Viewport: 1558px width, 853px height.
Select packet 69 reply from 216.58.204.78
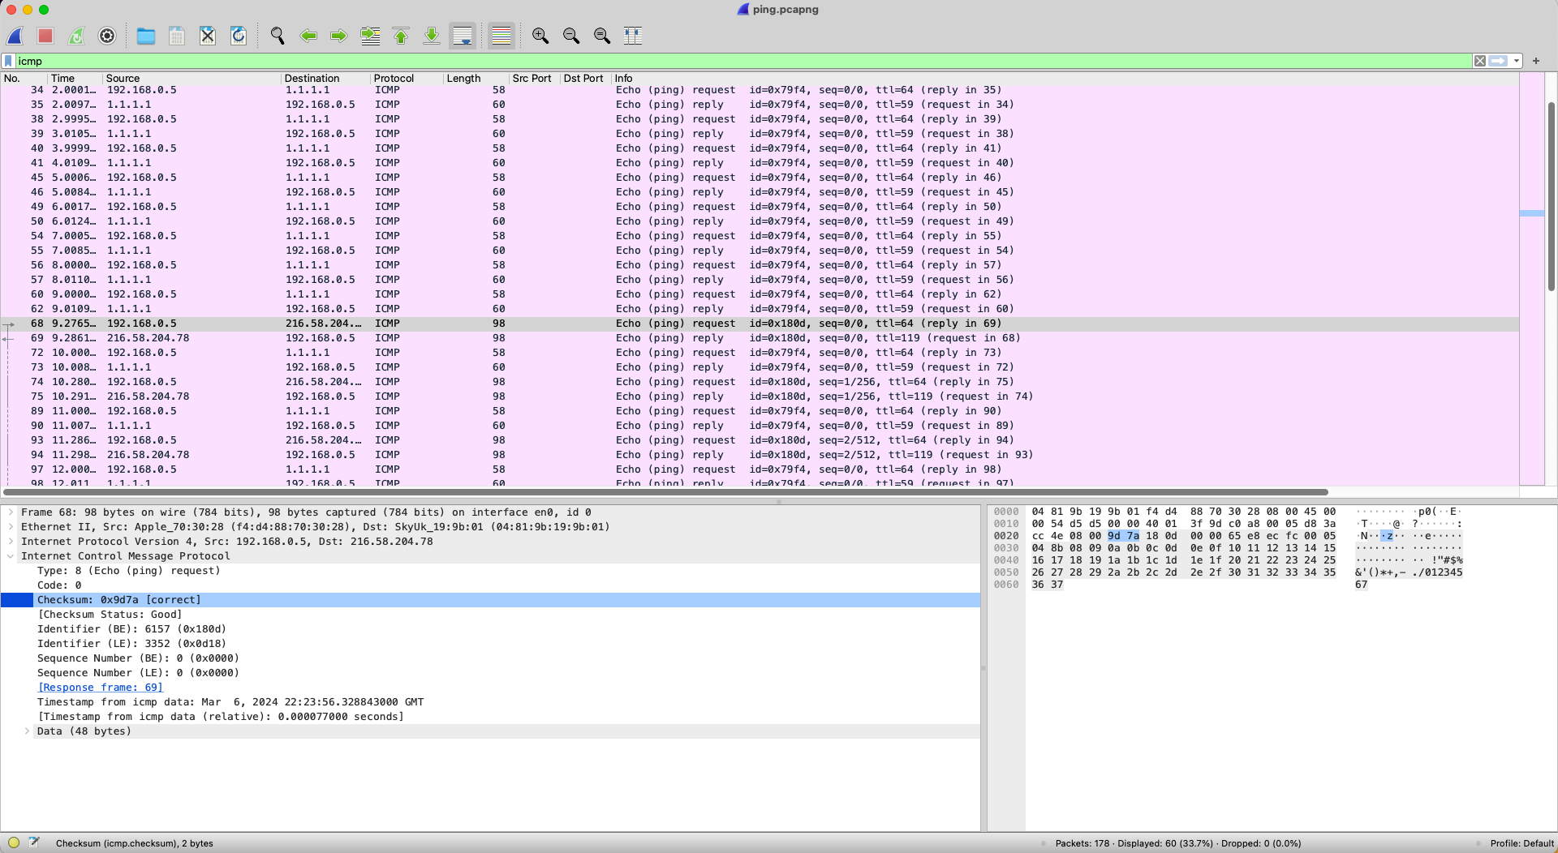[760, 338]
